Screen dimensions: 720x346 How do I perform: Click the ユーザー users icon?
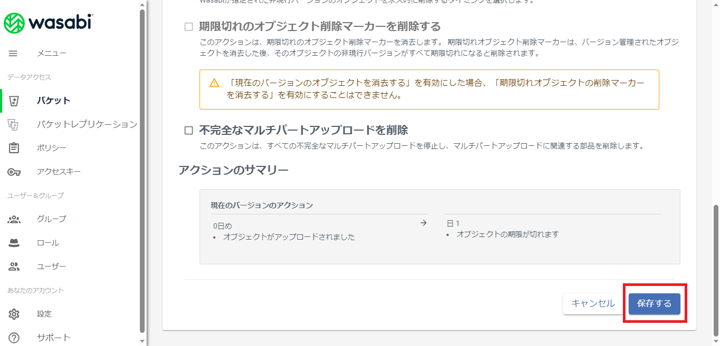[14, 266]
